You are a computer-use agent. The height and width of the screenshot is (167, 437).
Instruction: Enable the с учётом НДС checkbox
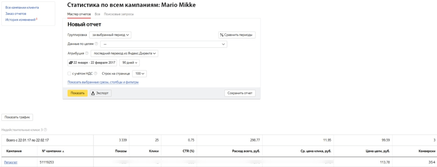tap(69, 74)
